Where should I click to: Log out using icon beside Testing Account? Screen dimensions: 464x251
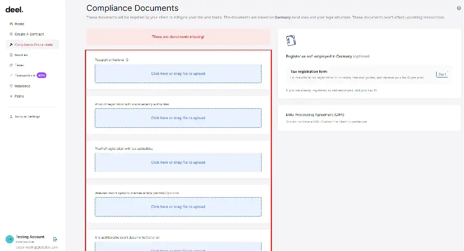click(55, 239)
